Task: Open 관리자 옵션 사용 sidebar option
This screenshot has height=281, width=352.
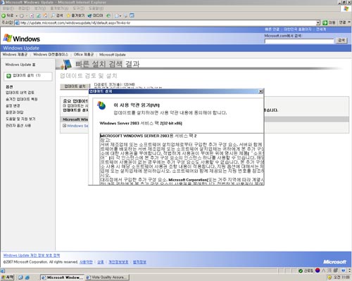Action: tap(18, 126)
